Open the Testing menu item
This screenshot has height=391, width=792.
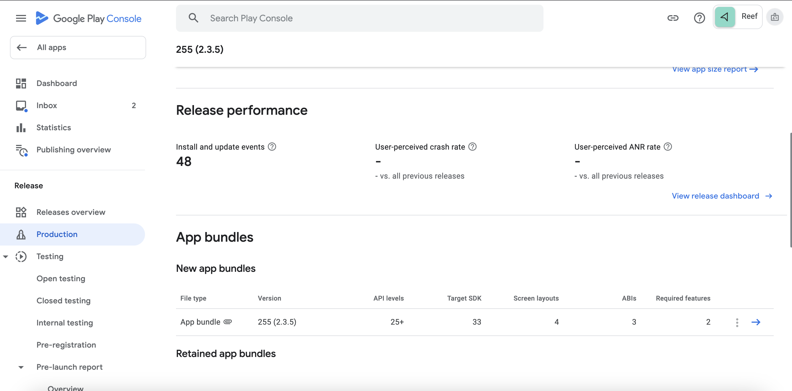[50, 256]
